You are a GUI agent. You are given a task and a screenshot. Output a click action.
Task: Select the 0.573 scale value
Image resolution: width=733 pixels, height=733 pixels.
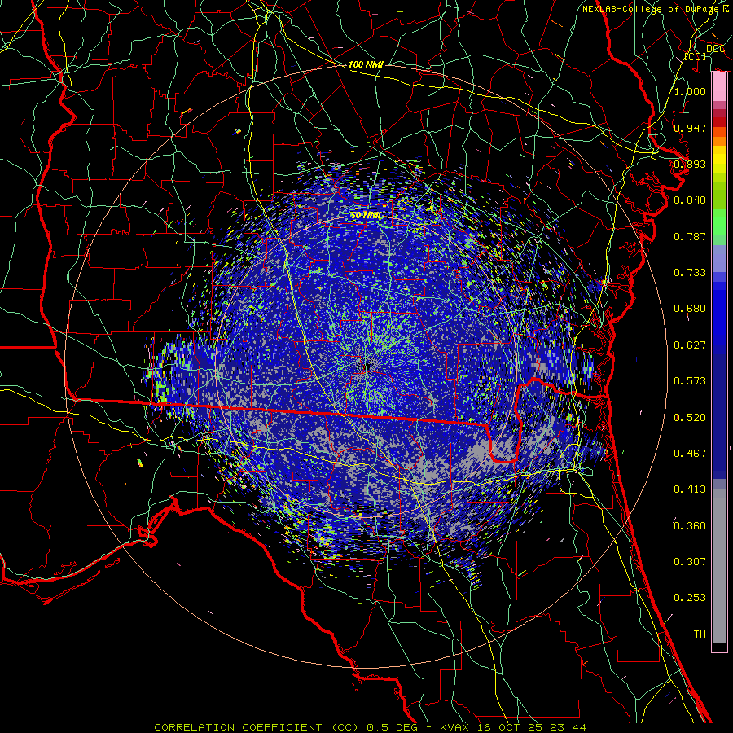(690, 380)
